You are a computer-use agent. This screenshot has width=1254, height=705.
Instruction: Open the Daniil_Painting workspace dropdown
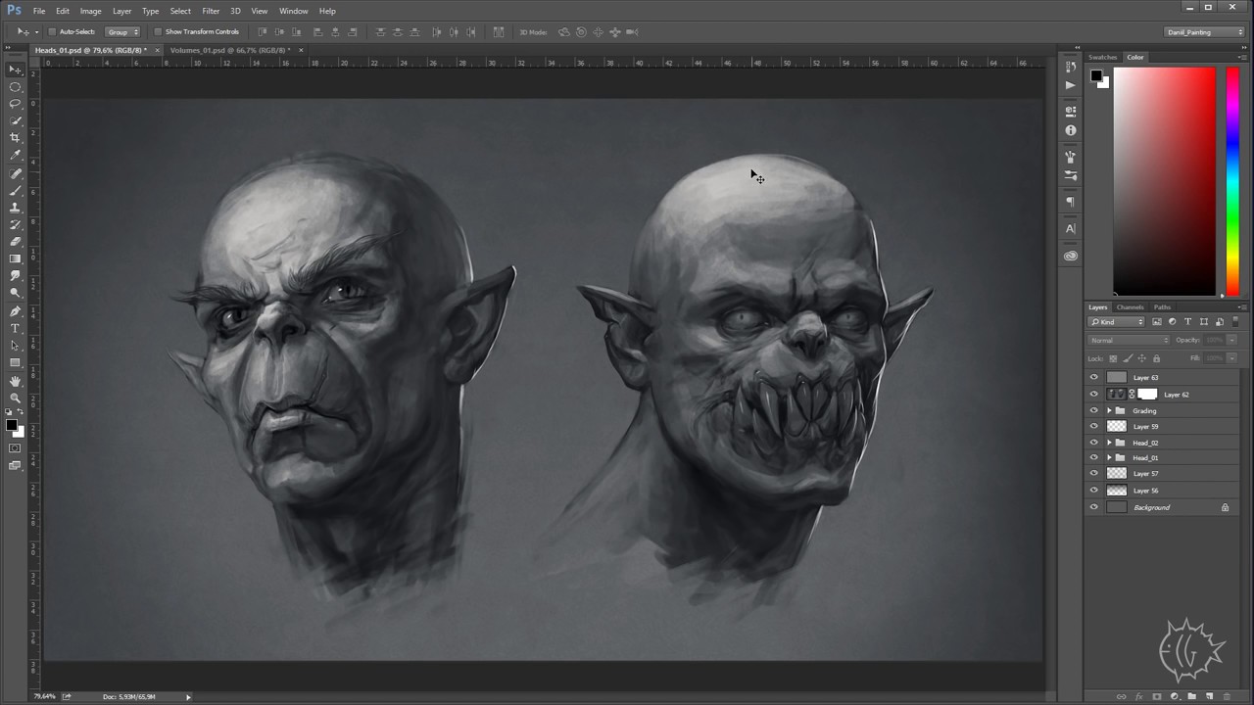coord(1204,32)
